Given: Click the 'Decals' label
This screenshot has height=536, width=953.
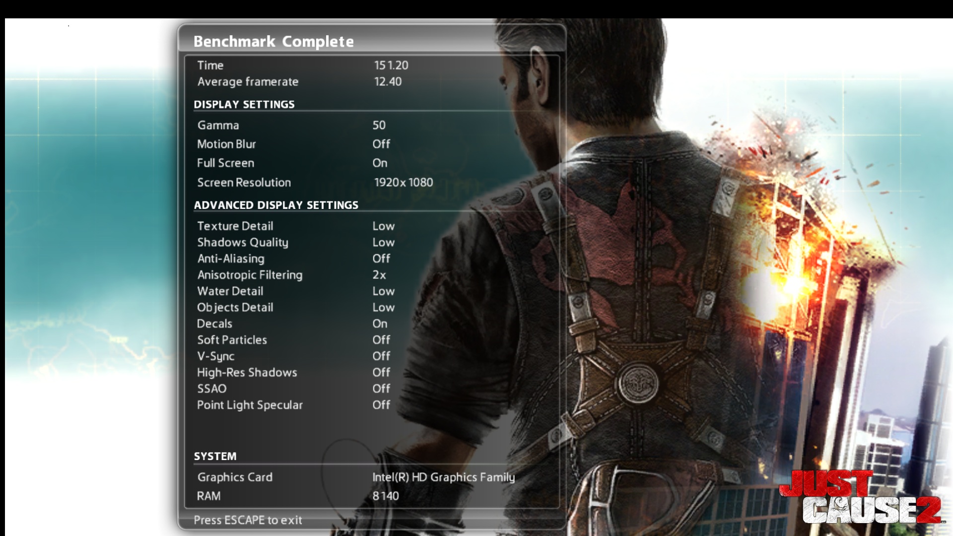Looking at the screenshot, I should click(x=214, y=324).
